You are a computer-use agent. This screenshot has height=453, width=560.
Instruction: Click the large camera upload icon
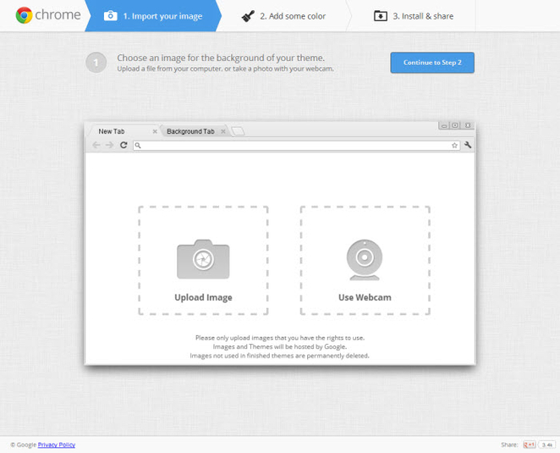coord(203,259)
